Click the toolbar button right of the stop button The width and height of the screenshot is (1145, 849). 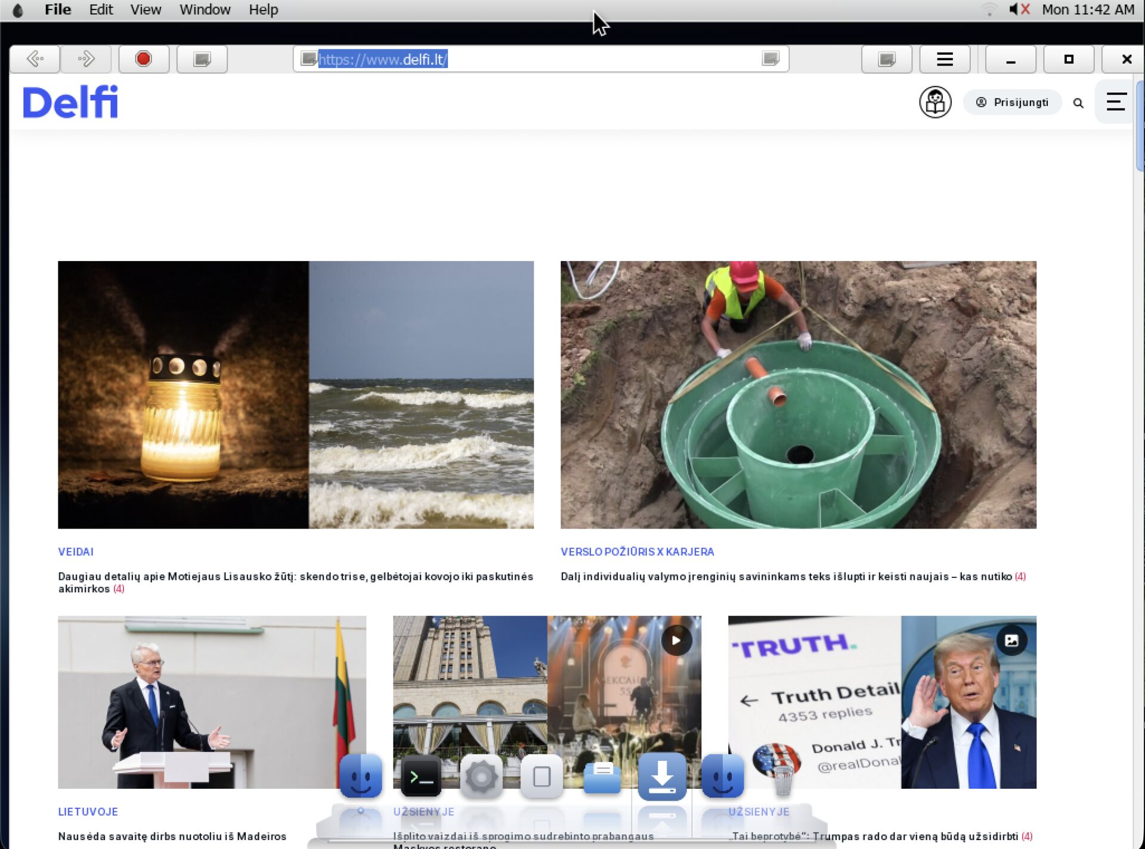[202, 59]
